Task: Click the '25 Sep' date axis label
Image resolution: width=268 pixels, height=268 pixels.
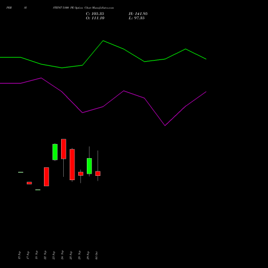Action: pos(71,255)
